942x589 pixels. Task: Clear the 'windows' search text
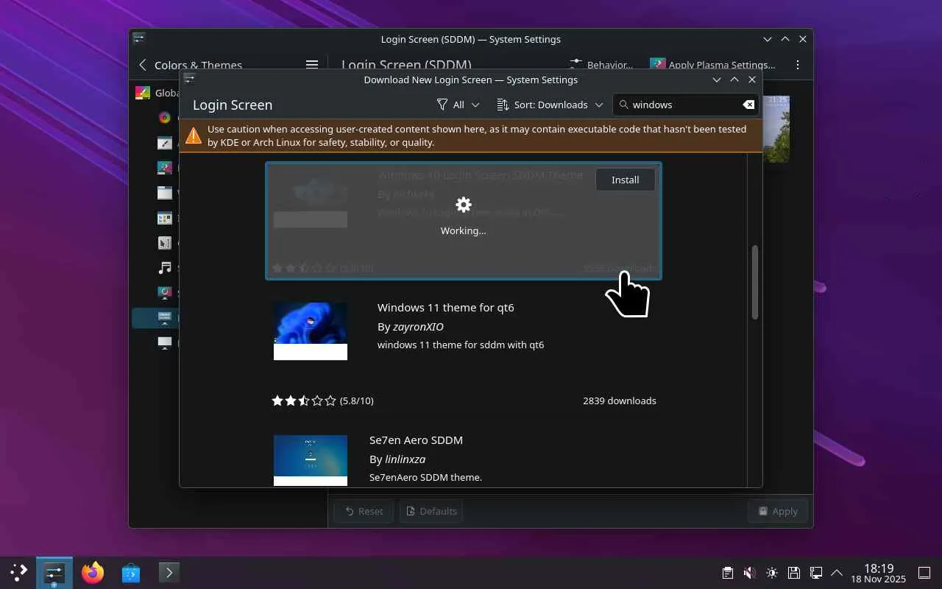[748, 105]
